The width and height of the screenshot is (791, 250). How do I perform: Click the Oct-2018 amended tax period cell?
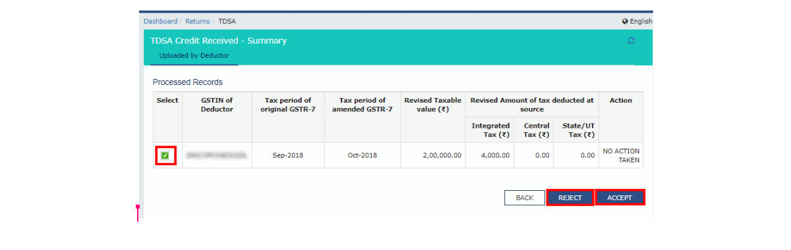tap(363, 155)
